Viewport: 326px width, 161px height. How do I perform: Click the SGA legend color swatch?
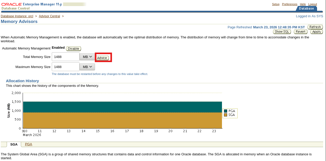[x=226, y=115]
